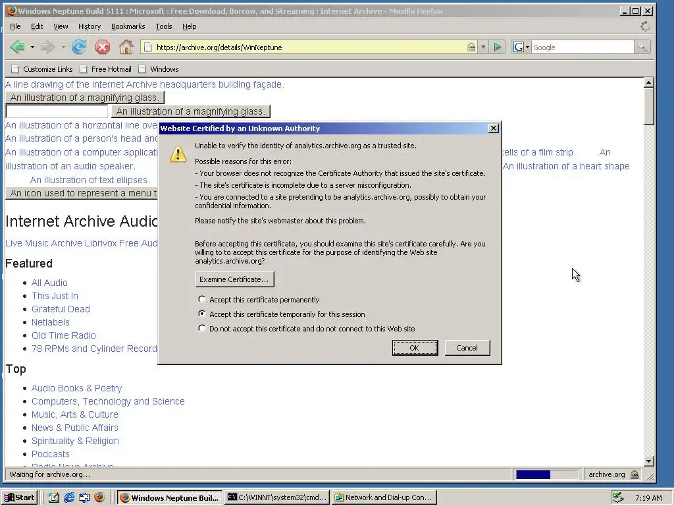Select Accept this certificate permanently
674x506 pixels.
201,299
